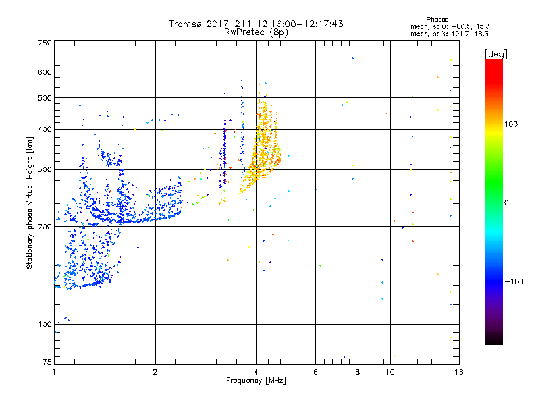This screenshot has width=540, height=405.
Task: Click the x-axis tick label "1"
Action: tap(54, 372)
